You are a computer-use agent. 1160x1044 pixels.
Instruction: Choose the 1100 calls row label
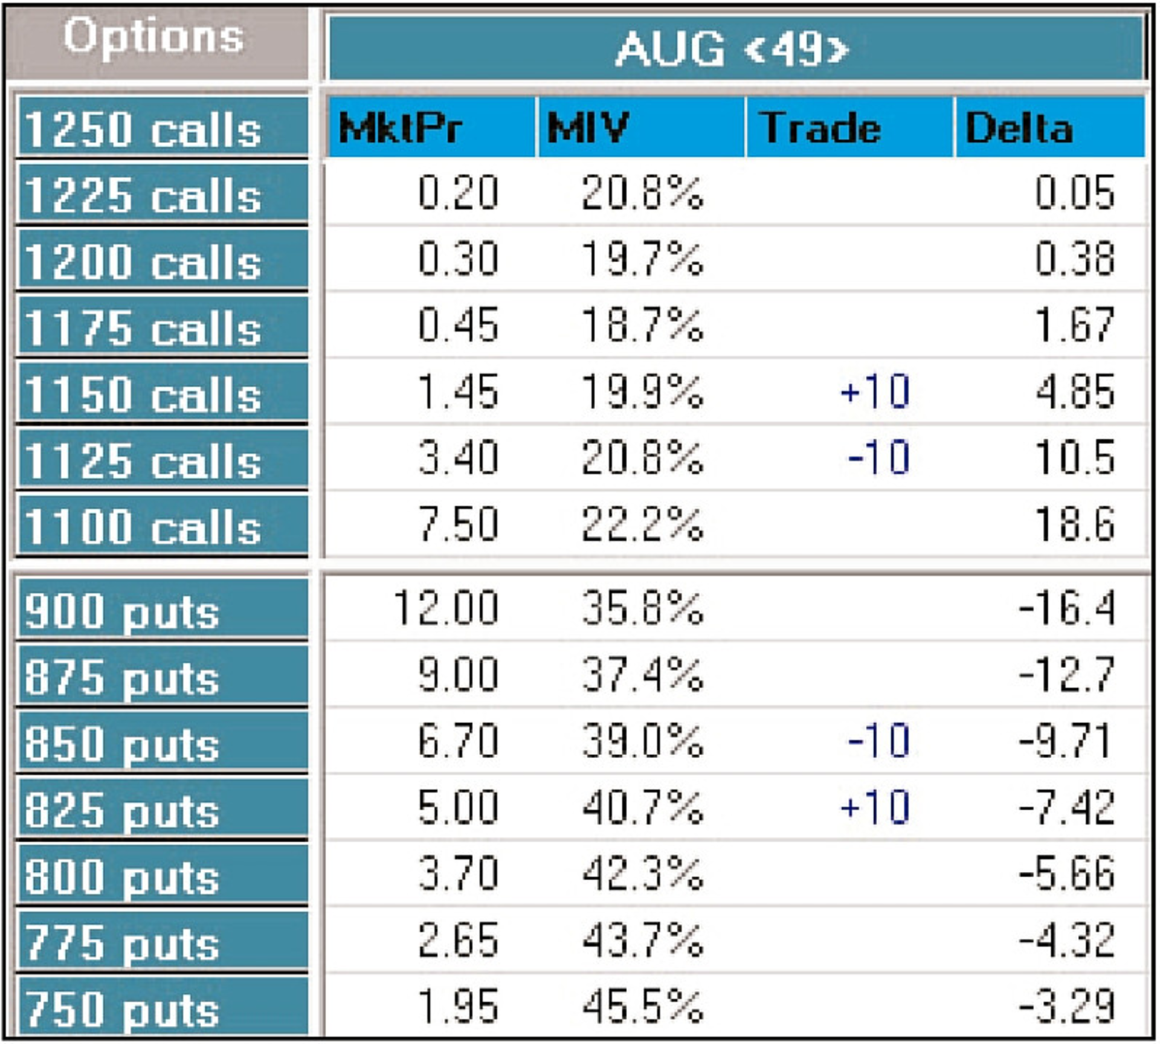tap(162, 526)
